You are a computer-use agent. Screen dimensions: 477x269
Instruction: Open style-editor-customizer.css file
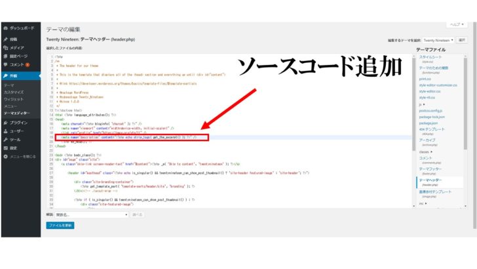(438, 85)
